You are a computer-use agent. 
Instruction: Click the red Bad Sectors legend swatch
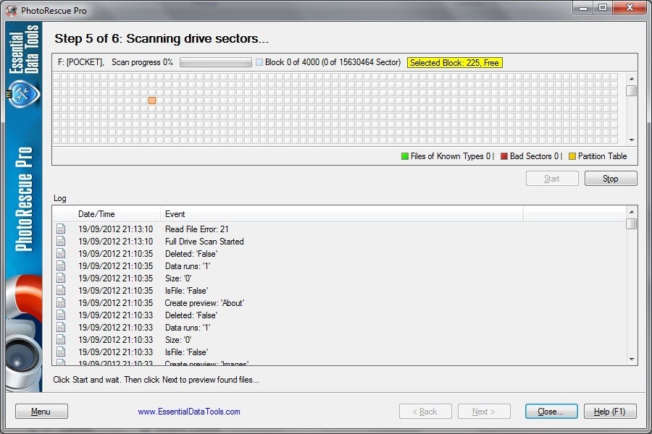tap(504, 156)
